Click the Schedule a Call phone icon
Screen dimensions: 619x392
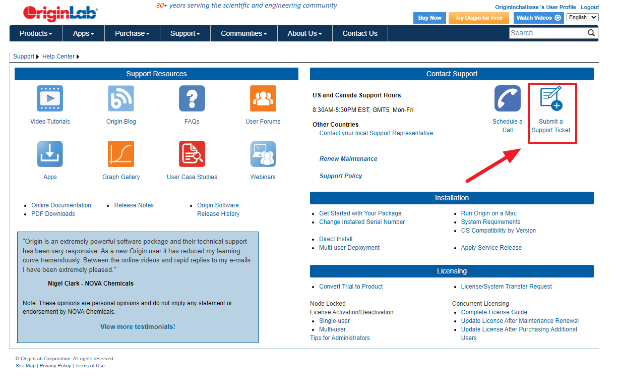(508, 98)
